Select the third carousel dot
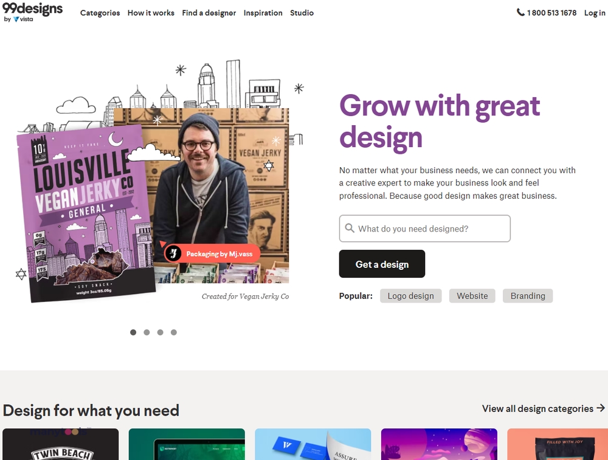Screen dimensions: 608x460 click(160, 332)
